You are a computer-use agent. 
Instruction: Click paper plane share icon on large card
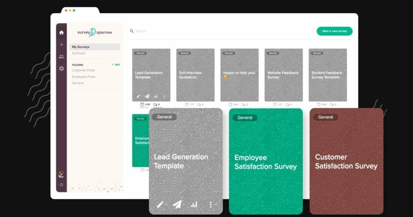177,204
